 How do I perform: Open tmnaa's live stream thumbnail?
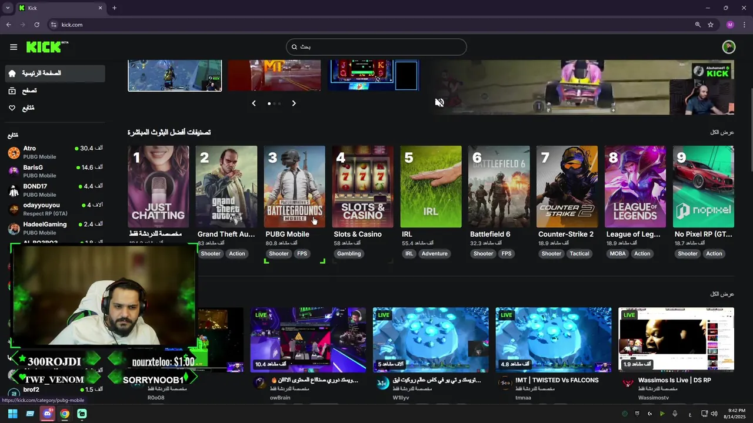tap(553, 340)
